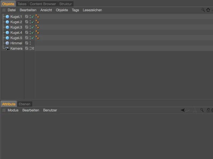Select the dynamics tag on Kugel.4
Viewport: 213px width, 159px height.
click(x=37, y=32)
